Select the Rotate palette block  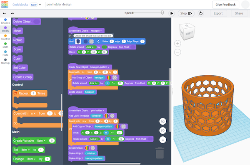point(18,40)
